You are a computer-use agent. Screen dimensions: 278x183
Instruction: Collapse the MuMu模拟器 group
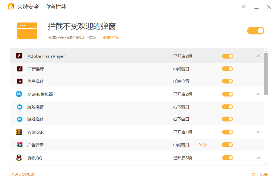259,94
